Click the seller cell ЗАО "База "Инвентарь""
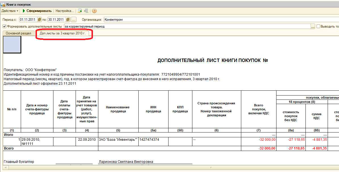The image size is (339, 172). point(118,142)
